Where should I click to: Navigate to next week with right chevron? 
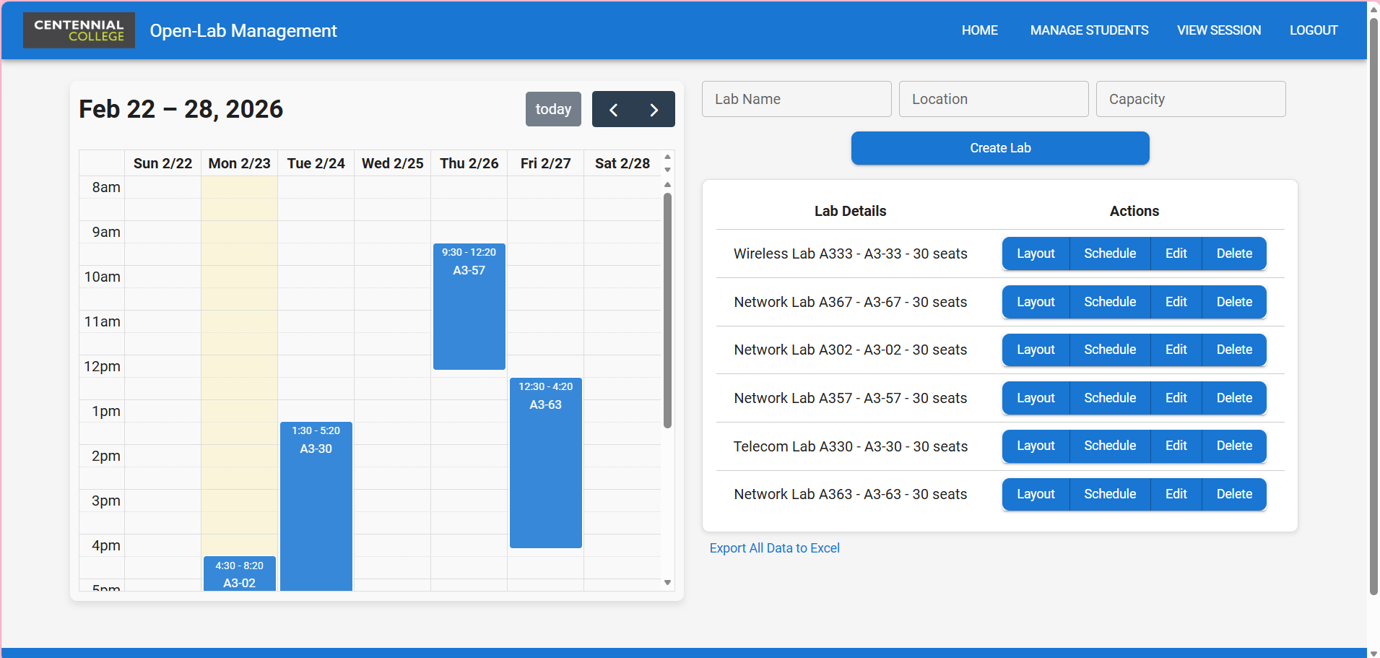(654, 109)
